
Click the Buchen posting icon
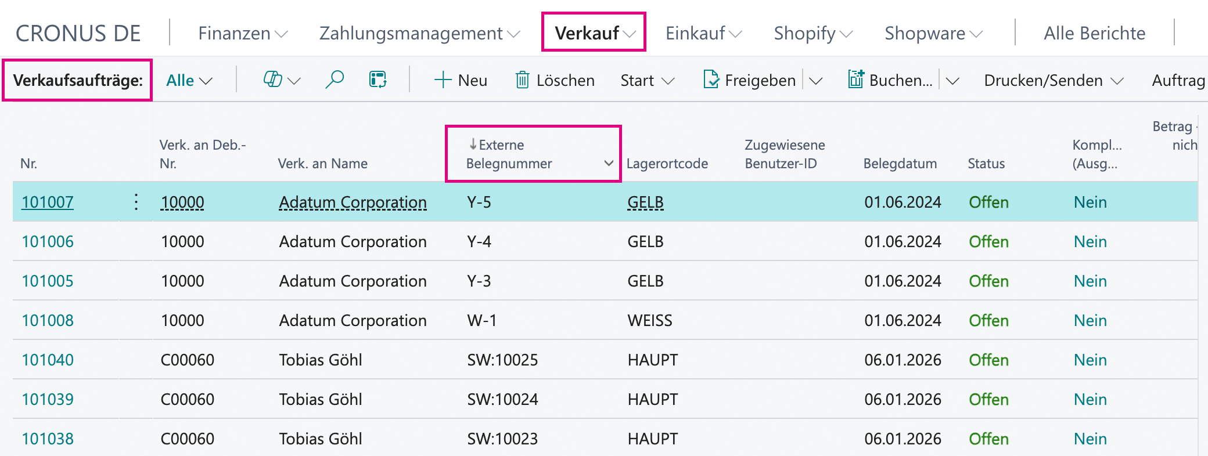coord(856,79)
